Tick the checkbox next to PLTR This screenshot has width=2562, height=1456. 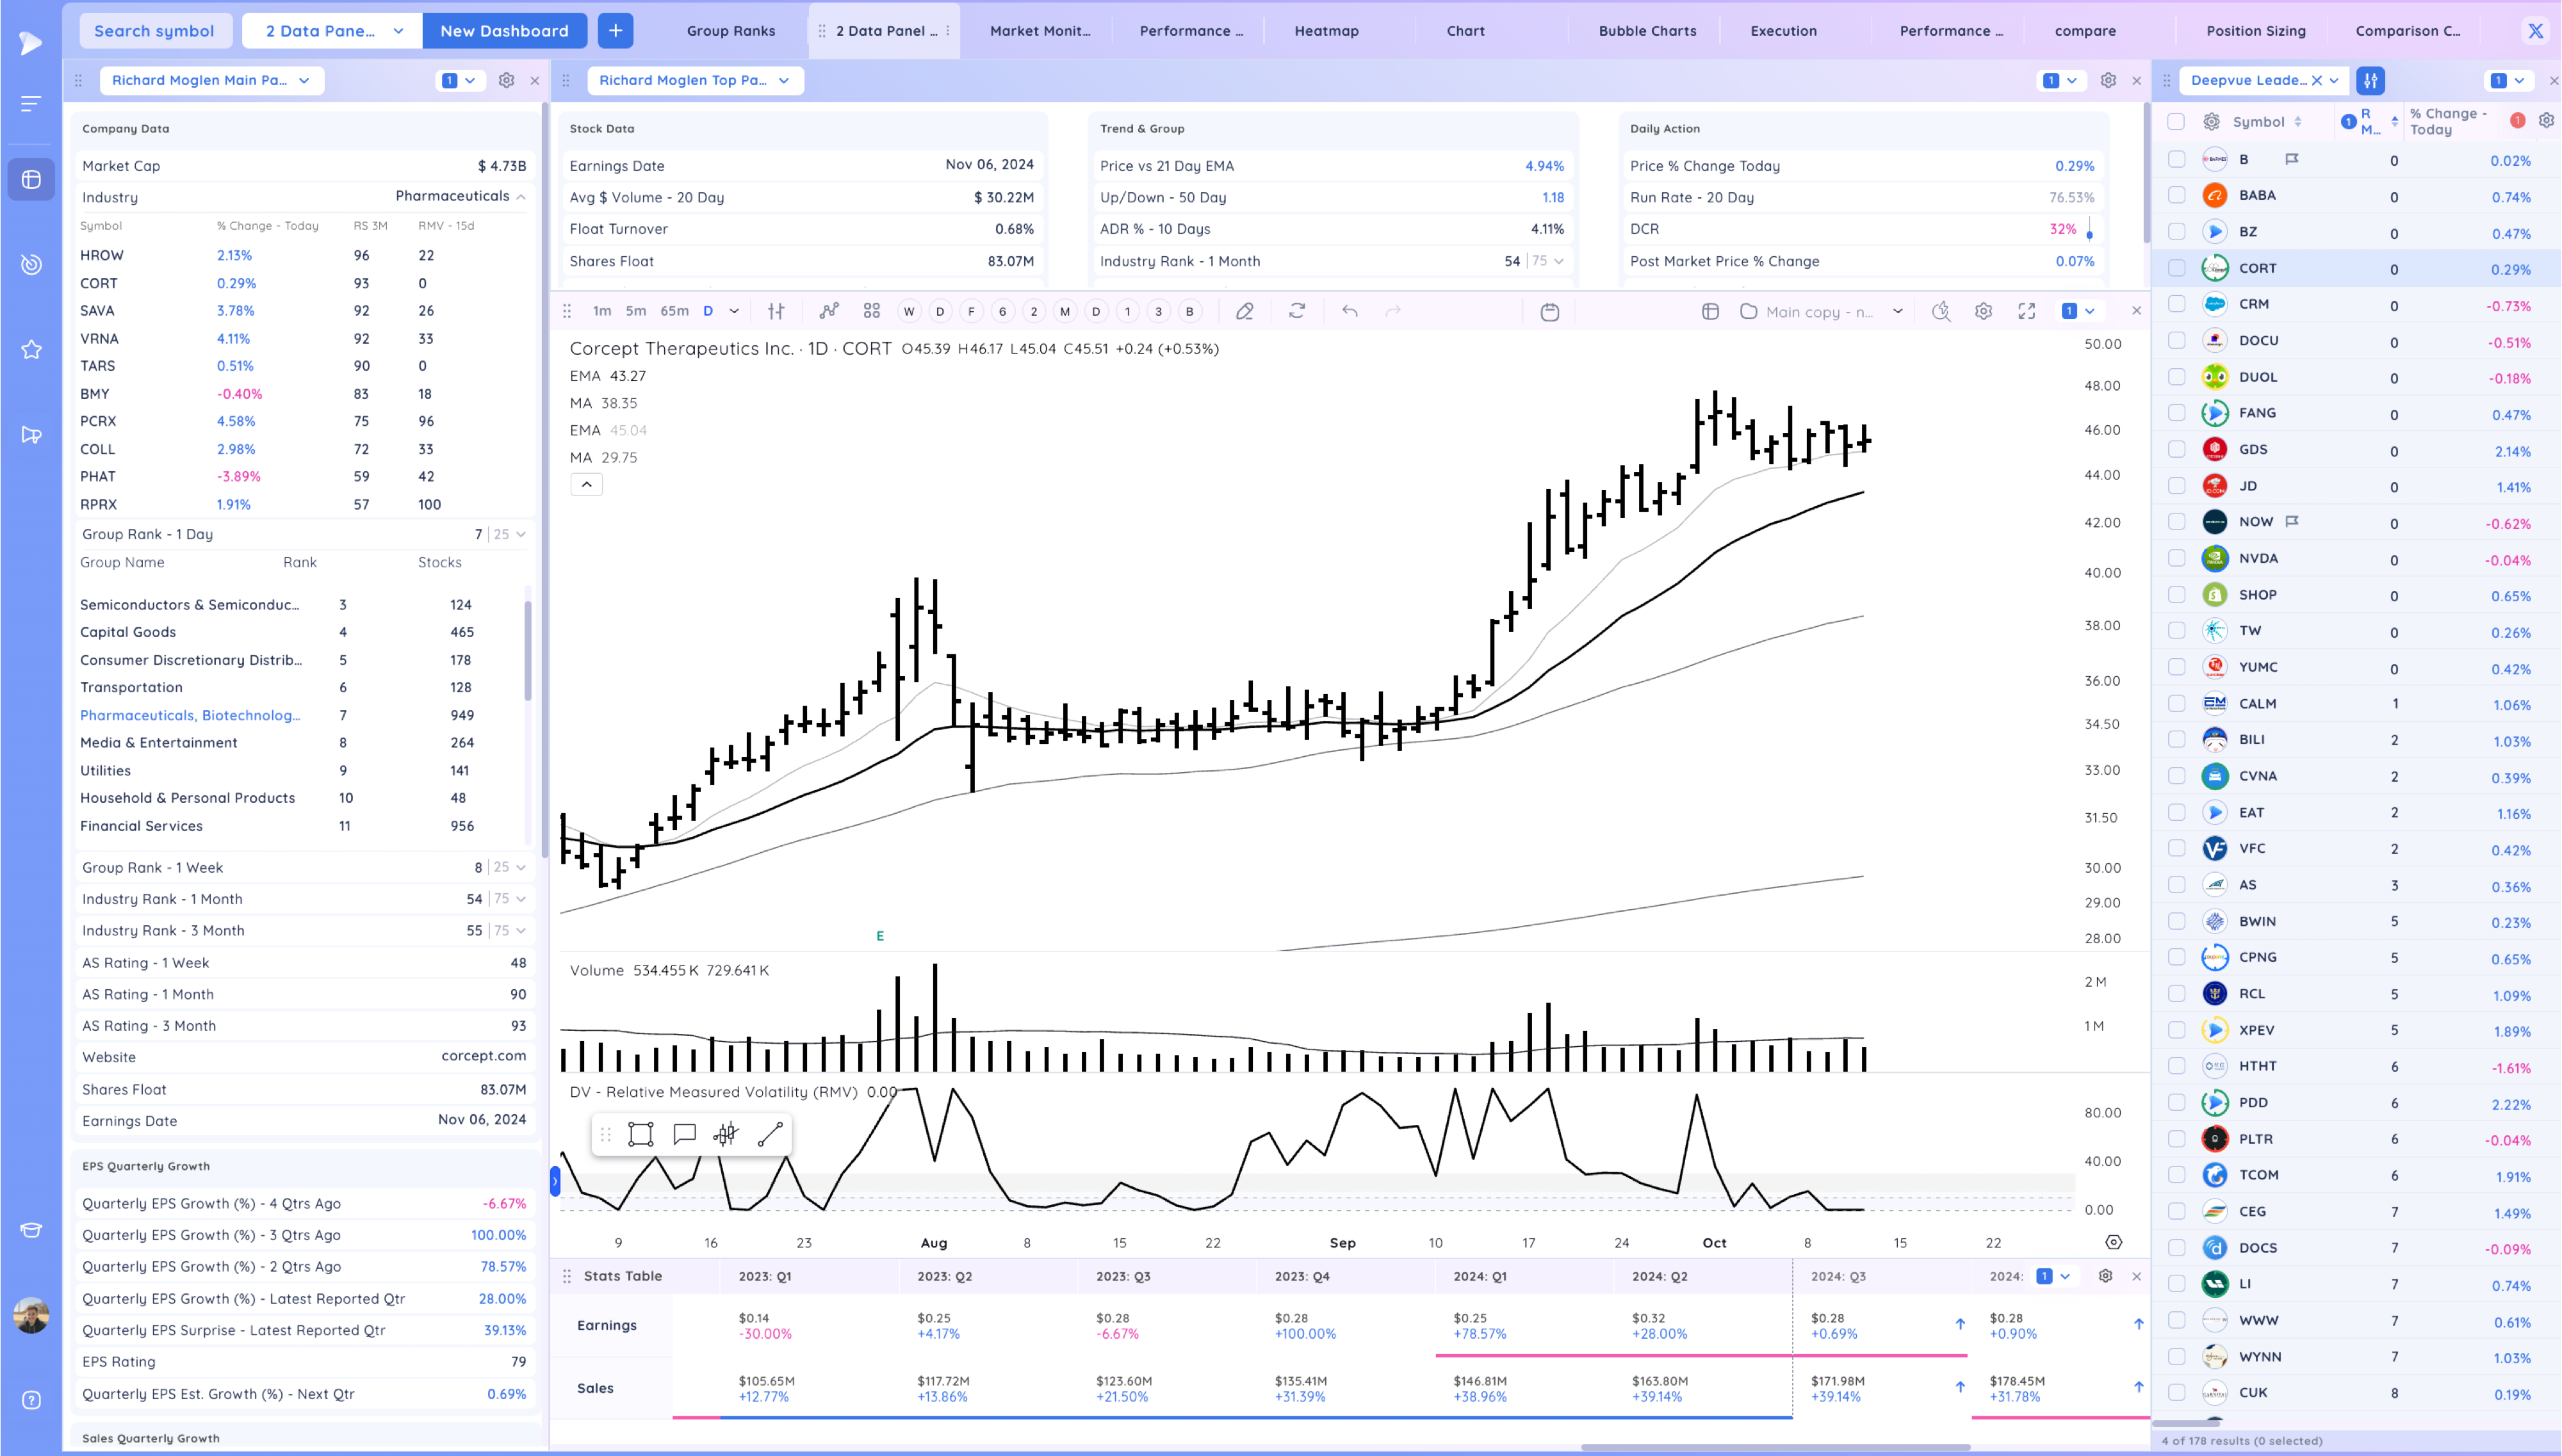pyautogui.click(x=2176, y=1139)
